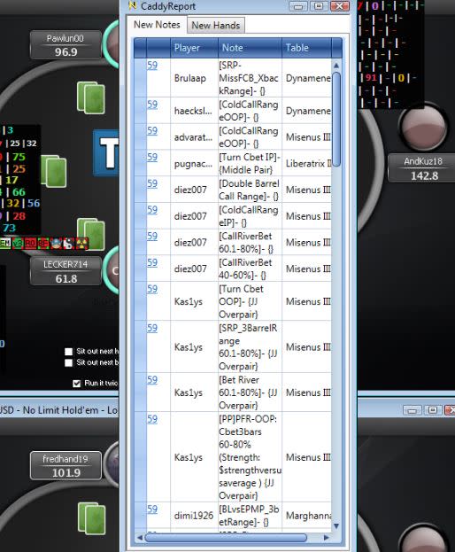Viewport: 455px width, 552px height.
Task: Click the yellow radiation badge icon
Action: pyautogui.click(x=81, y=243)
